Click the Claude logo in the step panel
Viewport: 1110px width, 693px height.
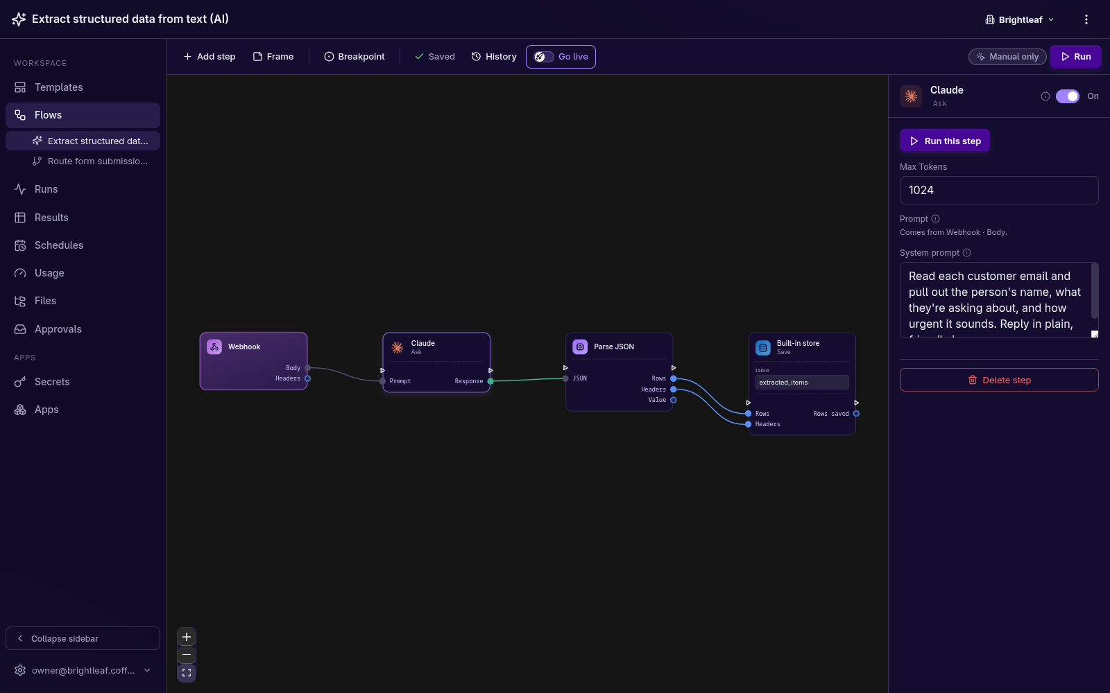point(911,96)
